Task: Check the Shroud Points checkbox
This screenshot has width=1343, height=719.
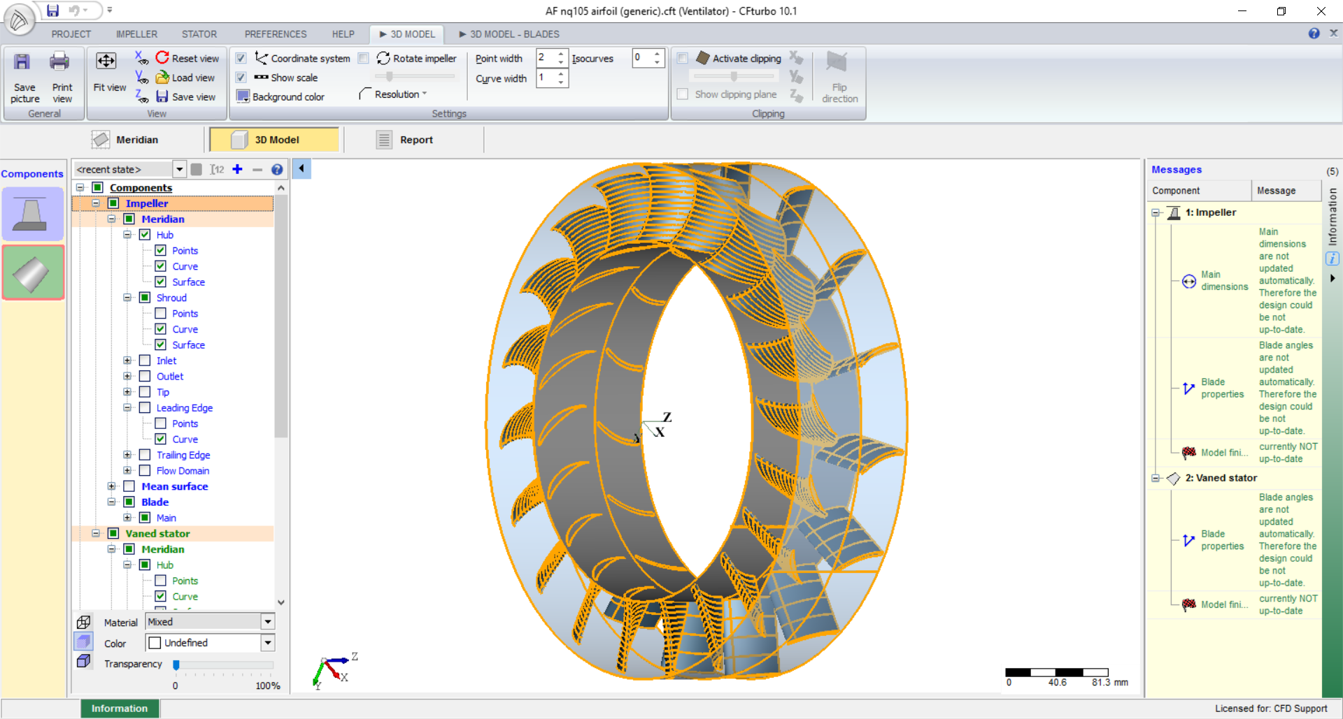Action: coord(161,314)
